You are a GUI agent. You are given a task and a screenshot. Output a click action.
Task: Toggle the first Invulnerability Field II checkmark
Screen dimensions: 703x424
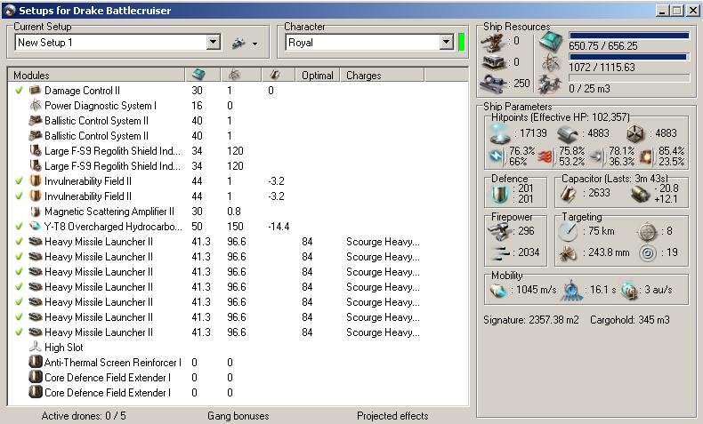click(x=20, y=181)
